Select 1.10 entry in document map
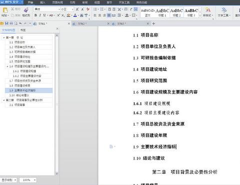The image size is (240, 185). [28, 95]
